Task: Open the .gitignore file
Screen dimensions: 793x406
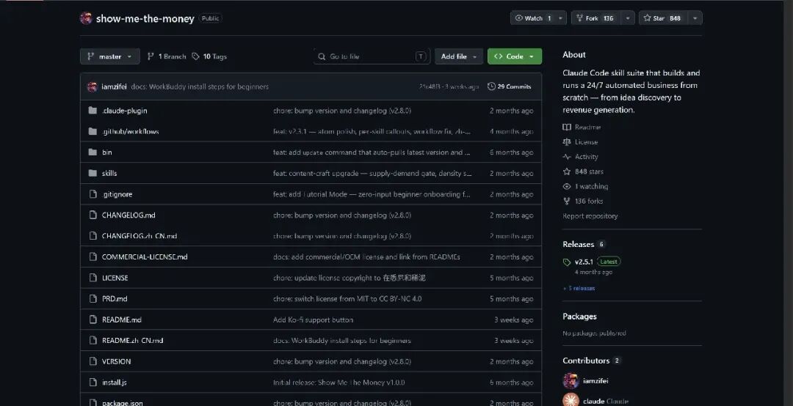Action: [117, 194]
